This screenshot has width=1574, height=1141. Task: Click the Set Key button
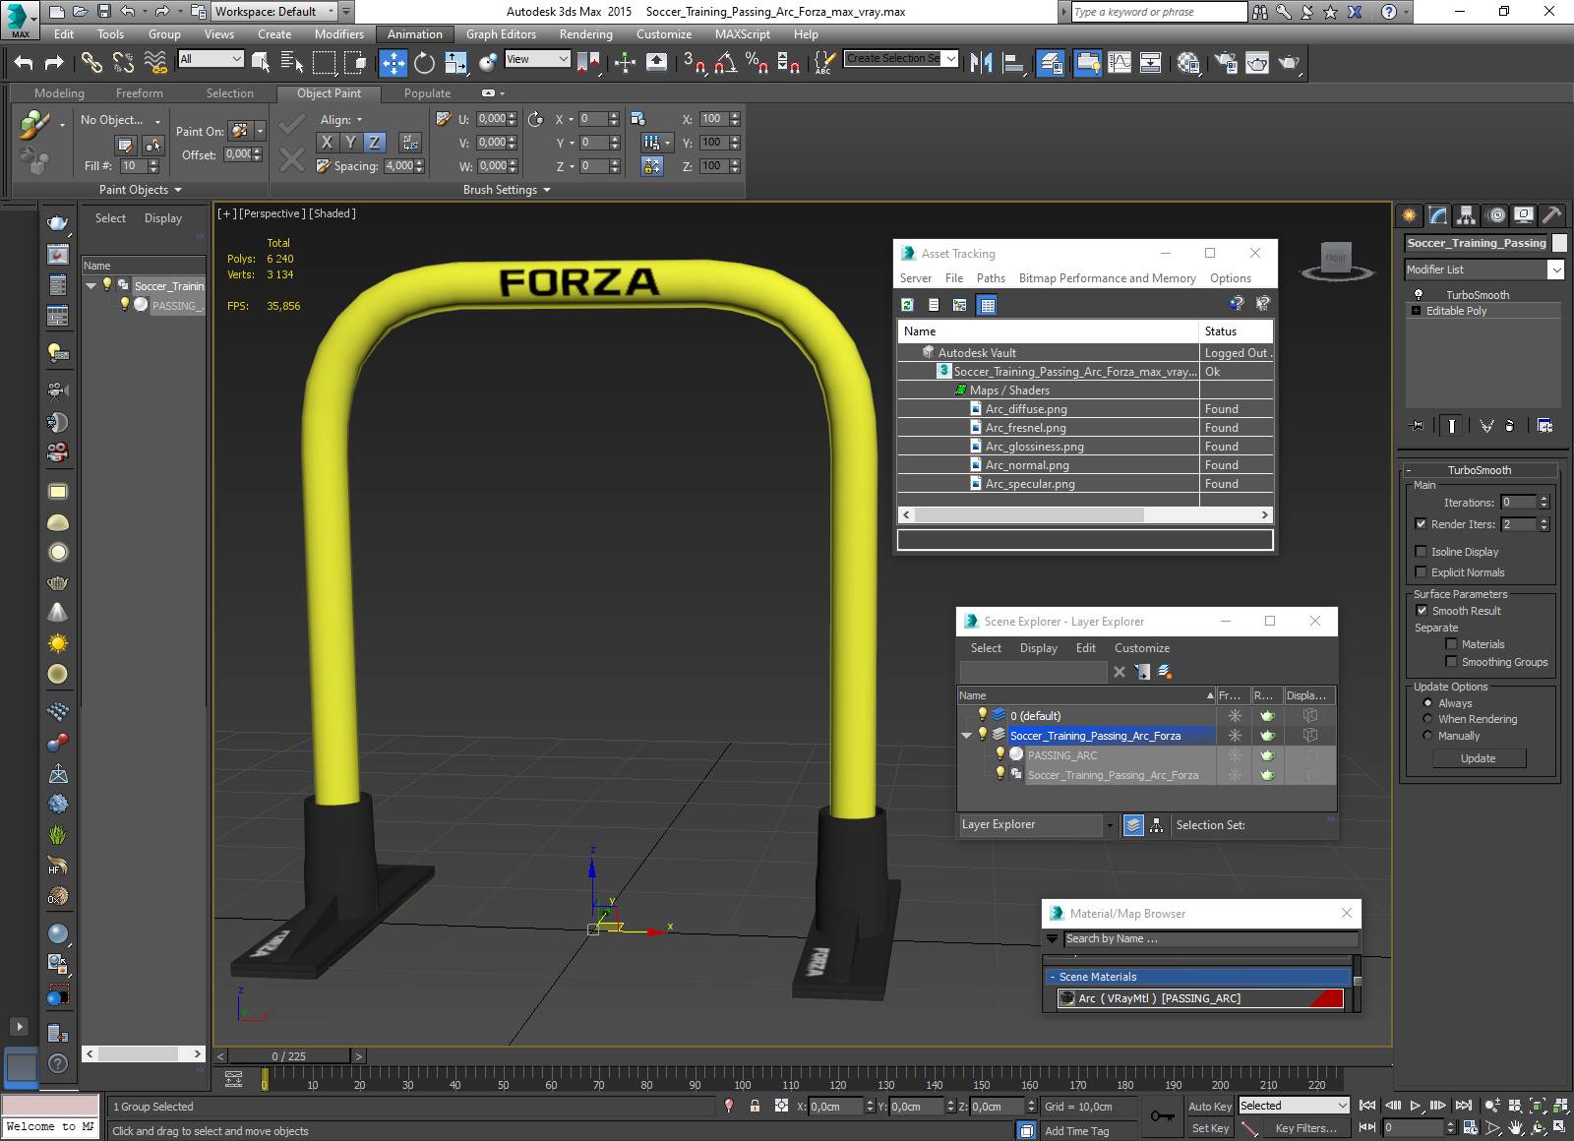point(1209,1128)
